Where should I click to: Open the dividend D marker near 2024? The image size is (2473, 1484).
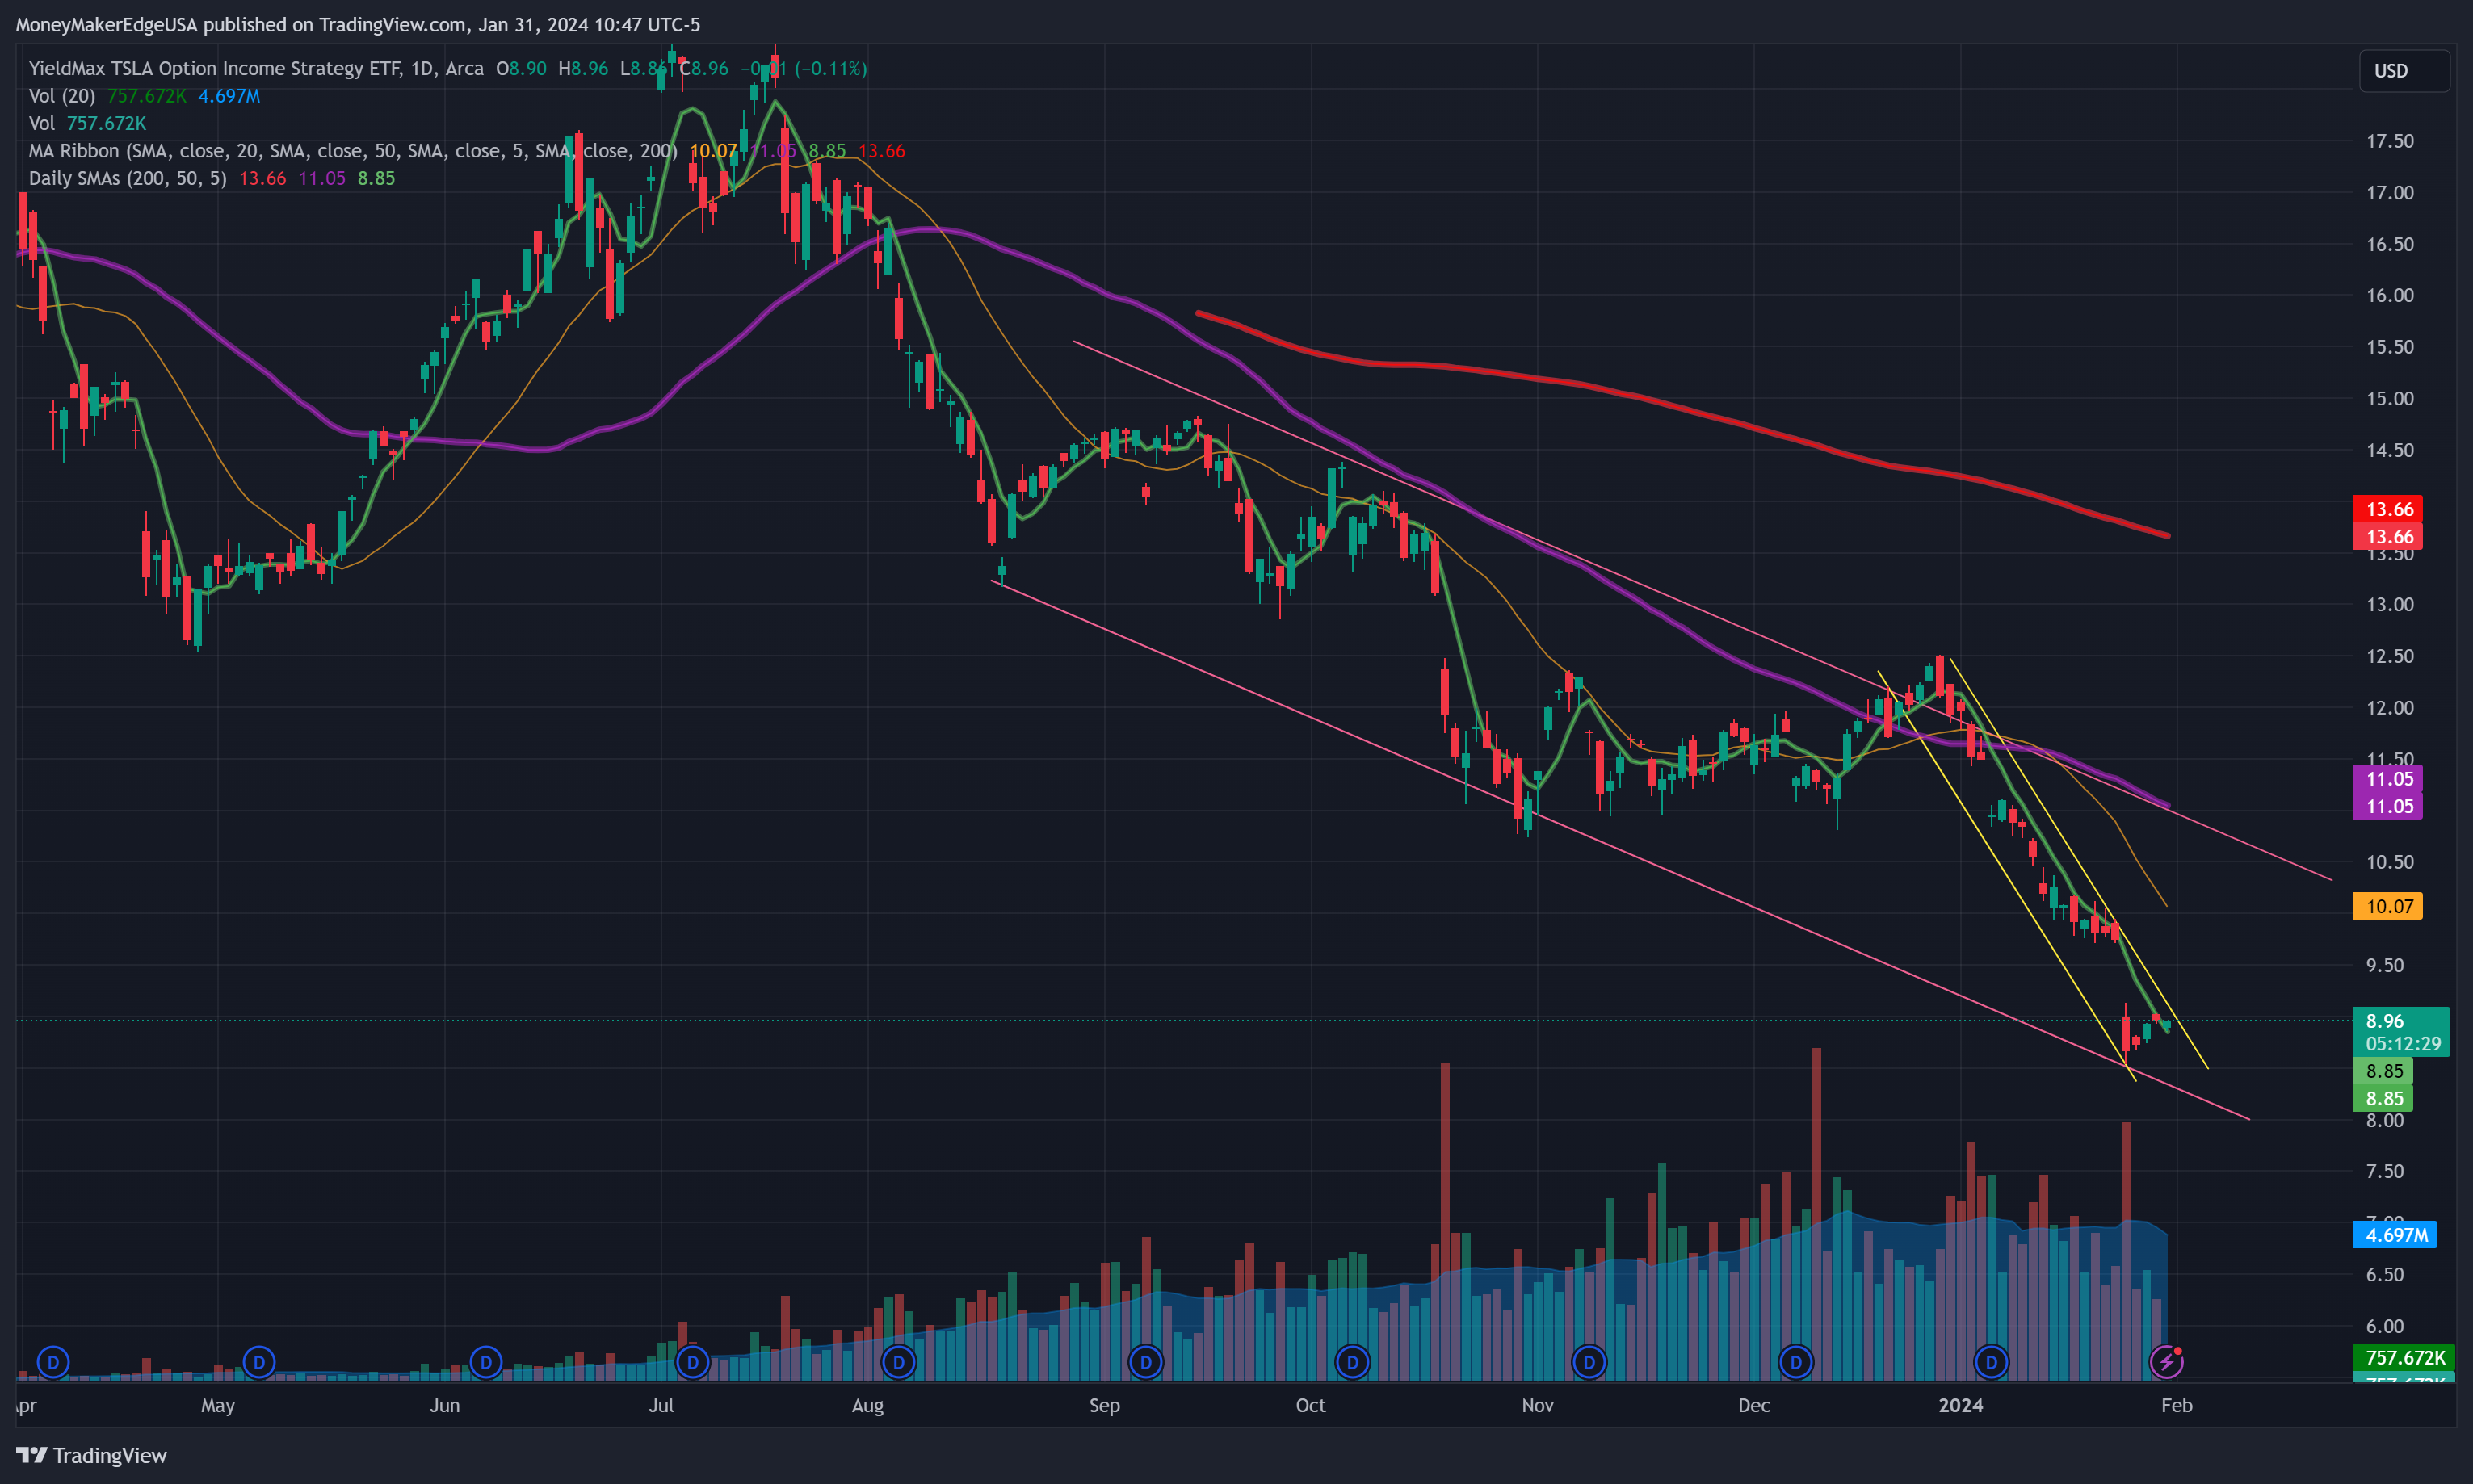click(1992, 1362)
